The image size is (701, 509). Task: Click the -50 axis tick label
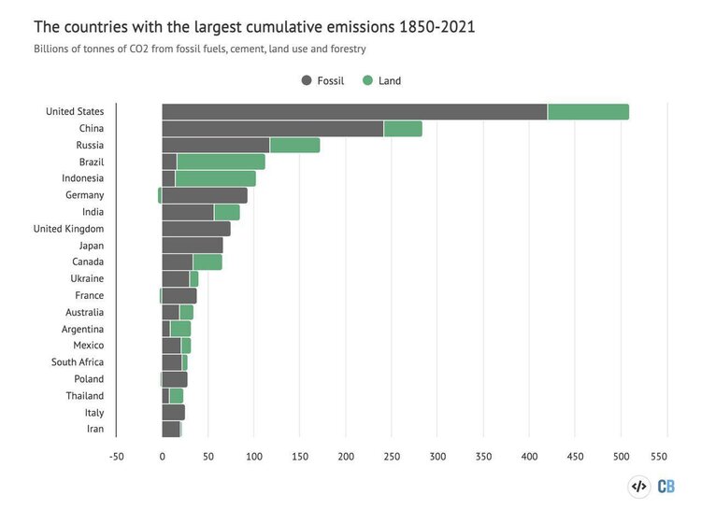pos(116,457)
